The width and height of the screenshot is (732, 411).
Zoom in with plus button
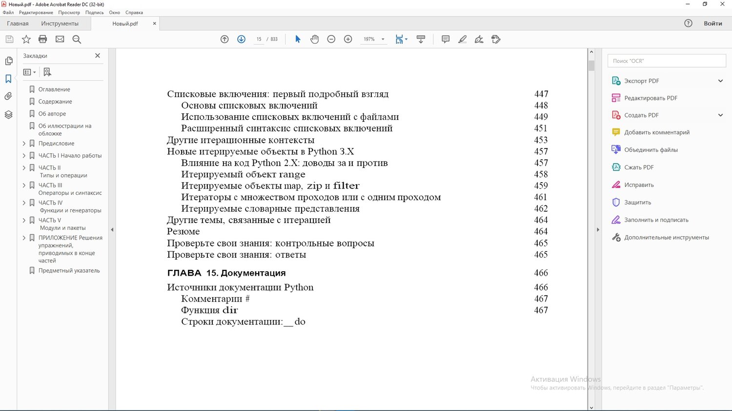coord(348,39)
